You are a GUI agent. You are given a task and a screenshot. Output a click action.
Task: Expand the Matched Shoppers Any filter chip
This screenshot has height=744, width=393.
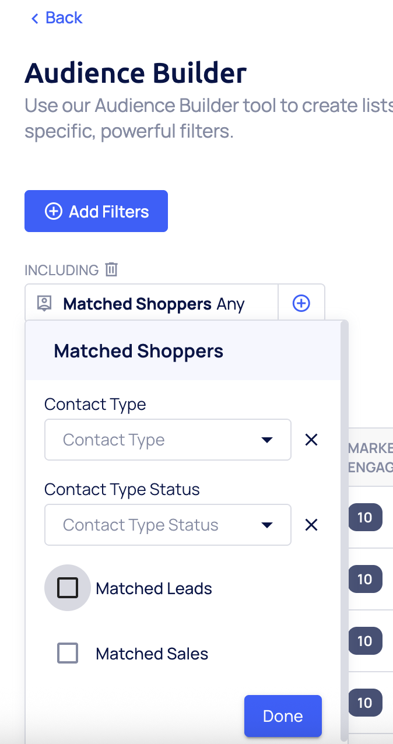point(153,304)
